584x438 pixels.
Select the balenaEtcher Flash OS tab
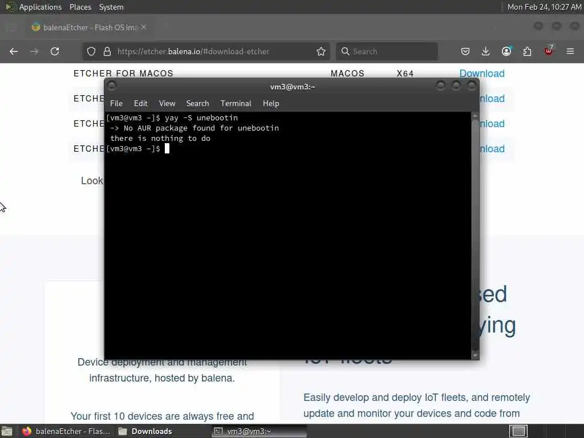tap(88, 27)
